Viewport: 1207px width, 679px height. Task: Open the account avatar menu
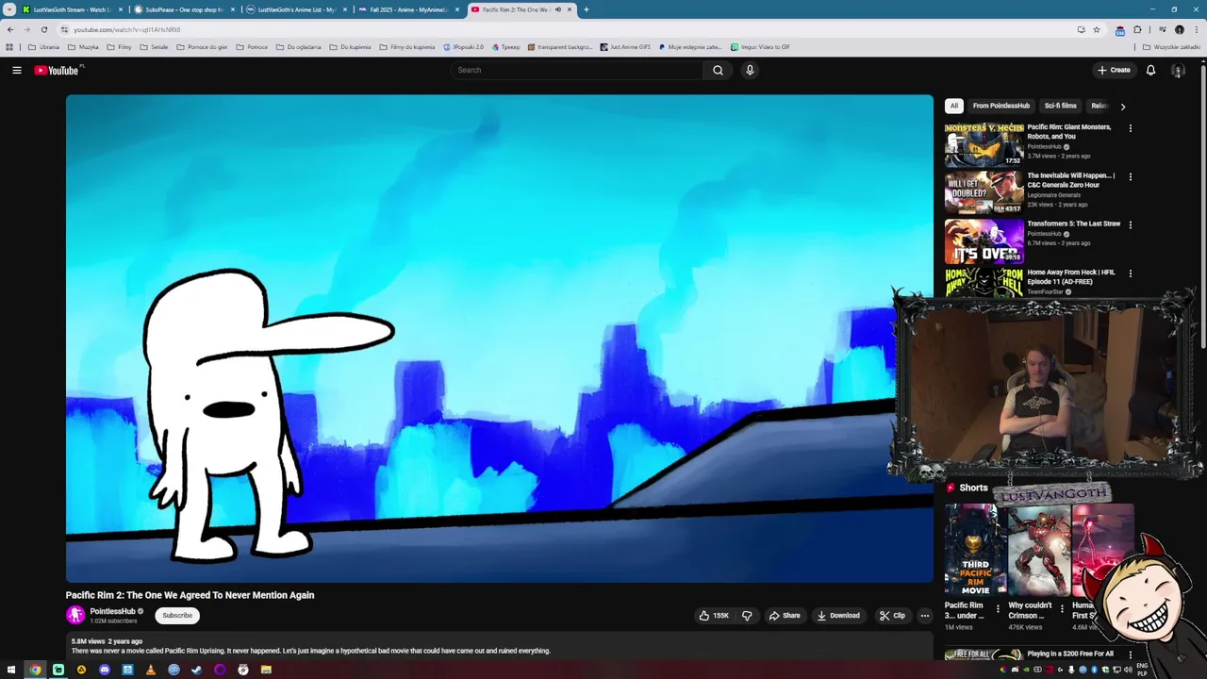pyautogui.click(x=1178, y=70)
